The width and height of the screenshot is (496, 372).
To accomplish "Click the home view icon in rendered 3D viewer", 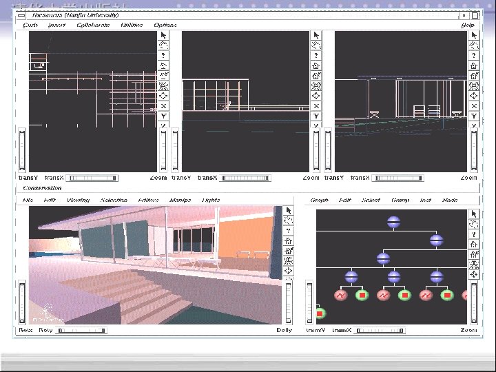I will coord(288,240).
